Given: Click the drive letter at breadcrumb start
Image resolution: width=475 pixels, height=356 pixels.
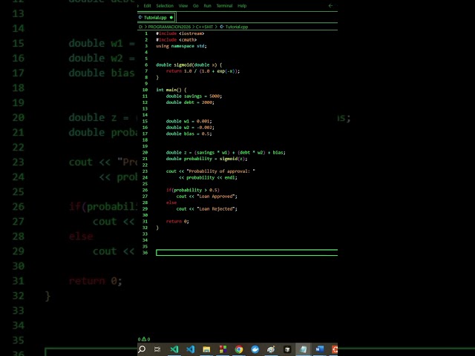Looking at the screenshot, I should (x=140, y=27).
